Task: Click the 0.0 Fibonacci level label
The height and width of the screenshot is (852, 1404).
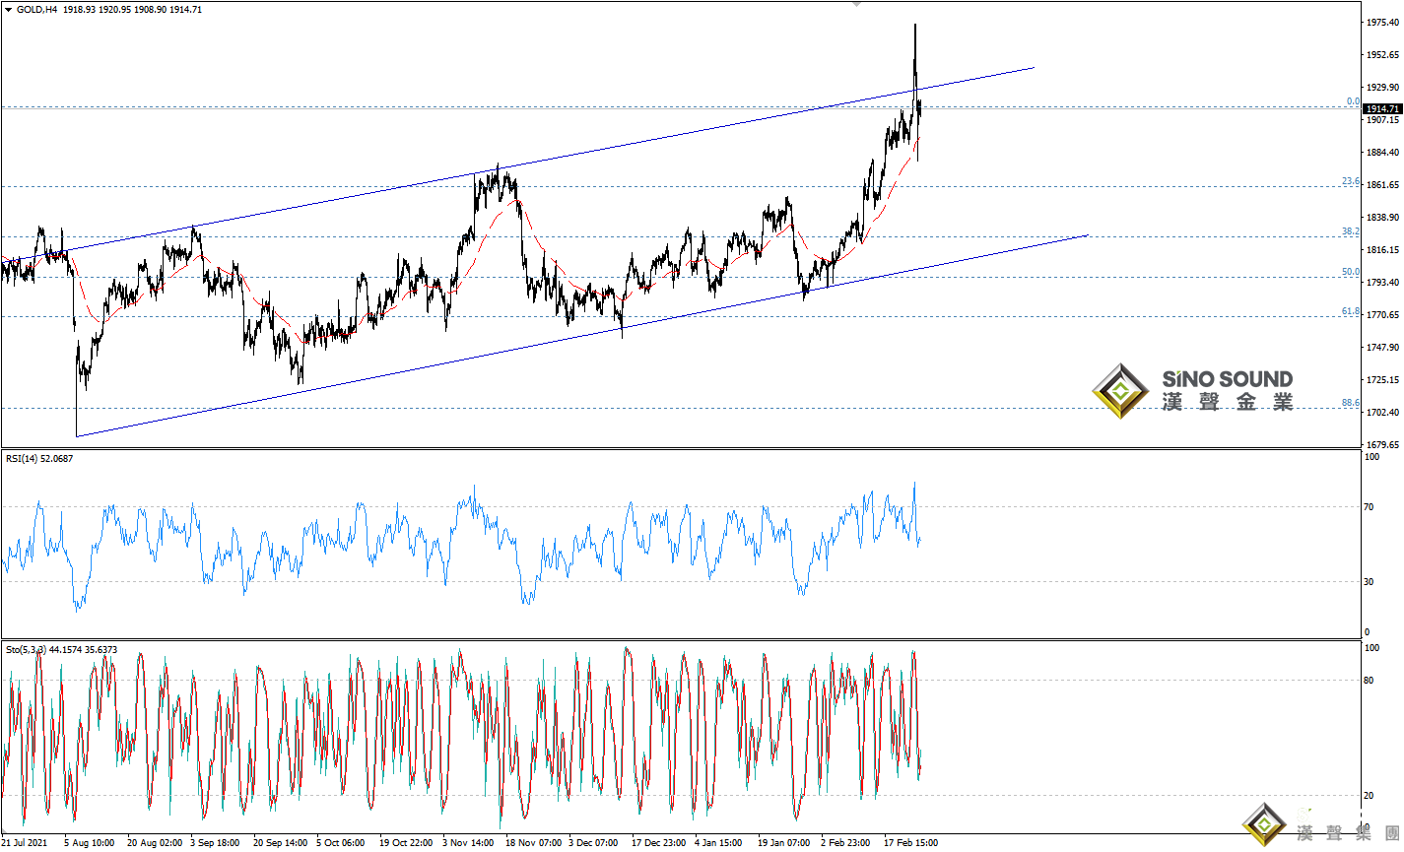Action: point(1353,101)
